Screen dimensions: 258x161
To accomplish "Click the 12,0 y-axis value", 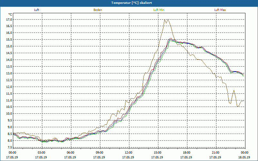I will click(9, 87).
